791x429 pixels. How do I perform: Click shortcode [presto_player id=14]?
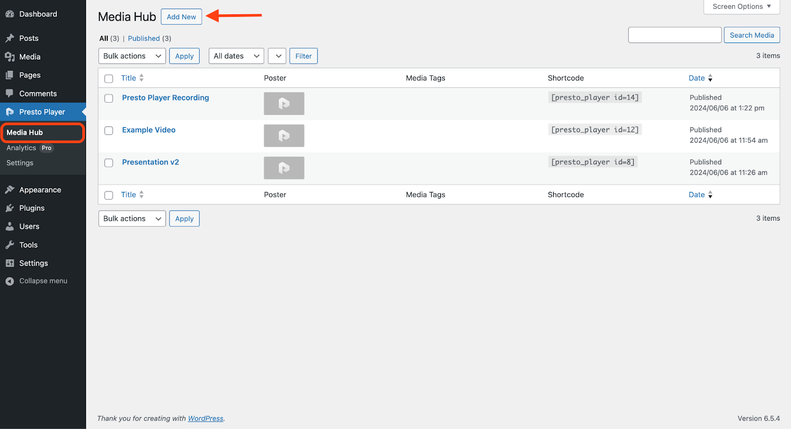[595, 97]
